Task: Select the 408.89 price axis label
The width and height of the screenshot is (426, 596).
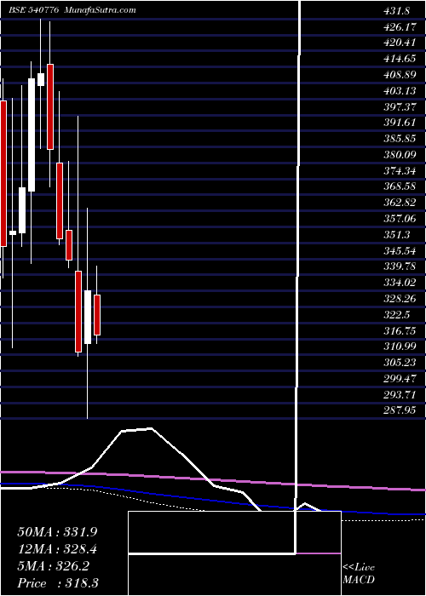Action: 400,75
